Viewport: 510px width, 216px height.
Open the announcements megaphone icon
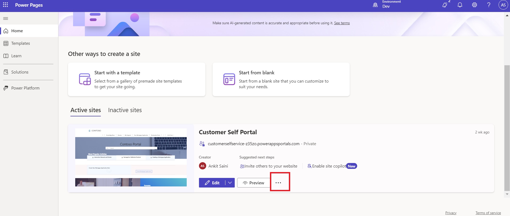click(x=445, y=5)
